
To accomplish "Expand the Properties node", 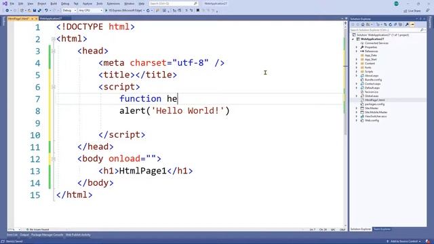I will click(x=357, y=47).
